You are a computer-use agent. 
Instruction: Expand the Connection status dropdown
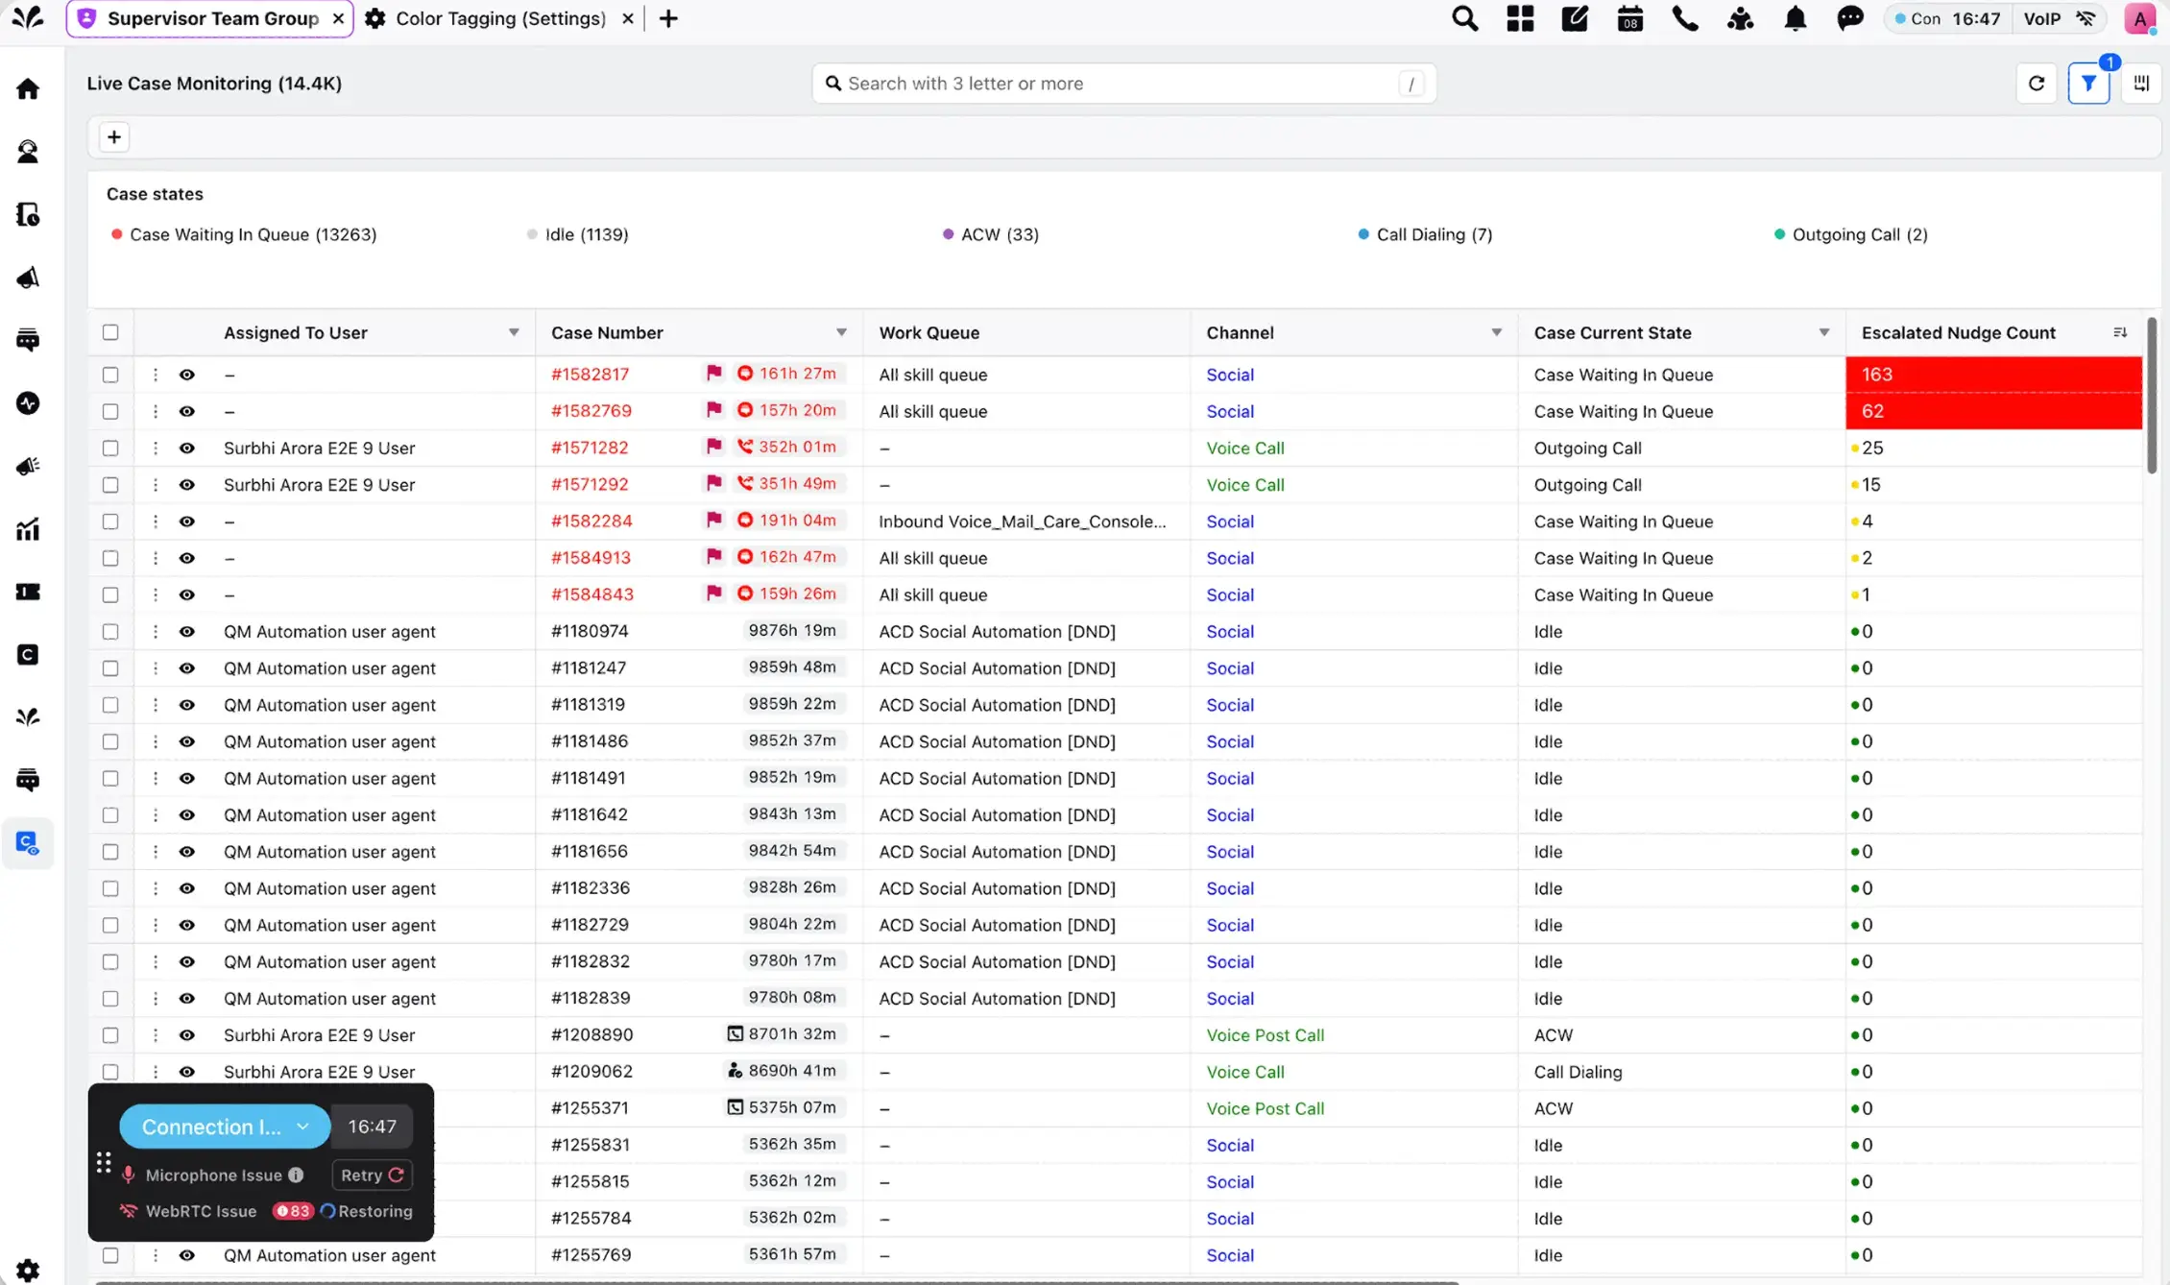[x=303, y=1127]
